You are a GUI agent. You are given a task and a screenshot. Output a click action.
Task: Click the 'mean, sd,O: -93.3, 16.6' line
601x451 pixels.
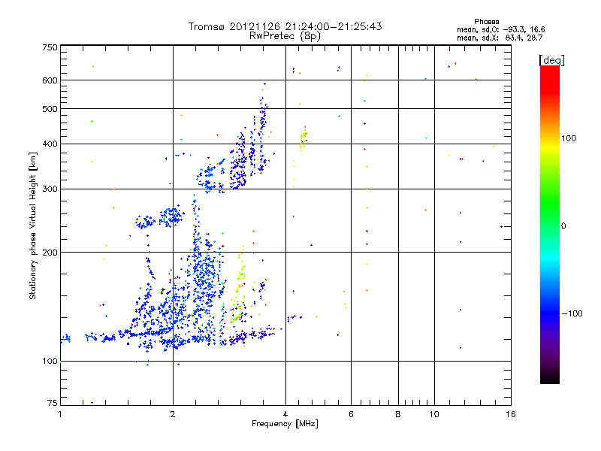(x=500, y=29)
